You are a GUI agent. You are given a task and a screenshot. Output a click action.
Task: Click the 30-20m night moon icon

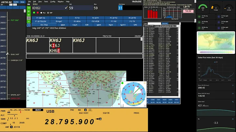coord(219,28)
